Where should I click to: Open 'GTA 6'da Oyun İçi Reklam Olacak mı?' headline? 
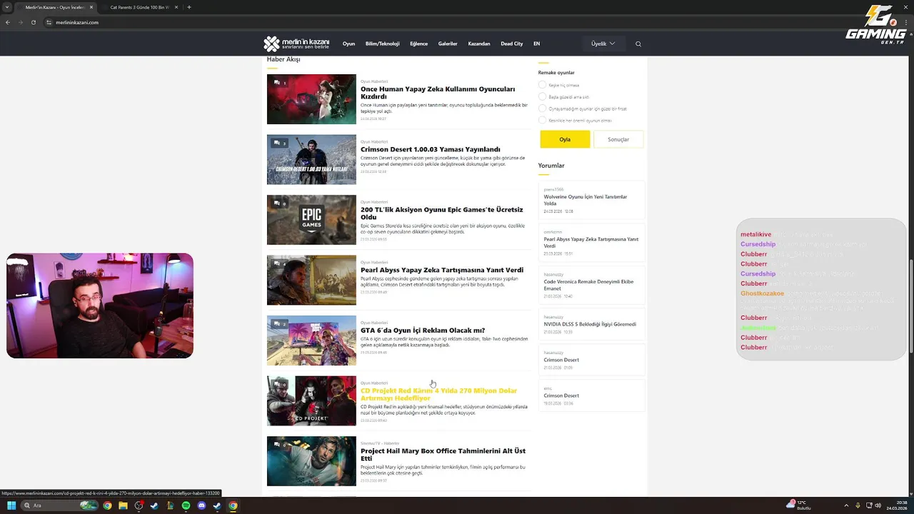423,331
